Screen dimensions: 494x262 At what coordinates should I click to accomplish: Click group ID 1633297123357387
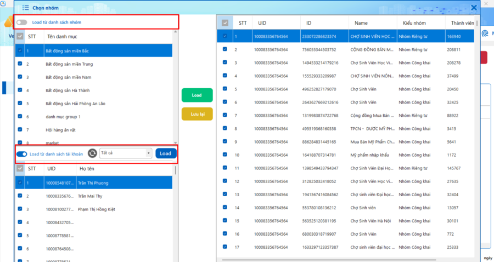(320, 247)
